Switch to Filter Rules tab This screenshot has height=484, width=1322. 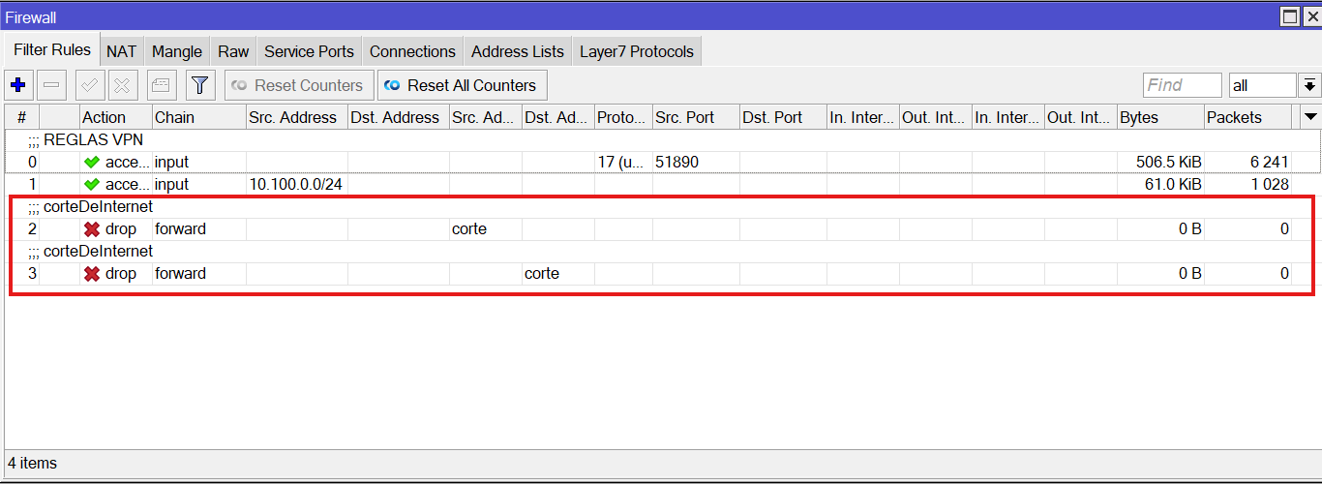click(52, 50)
